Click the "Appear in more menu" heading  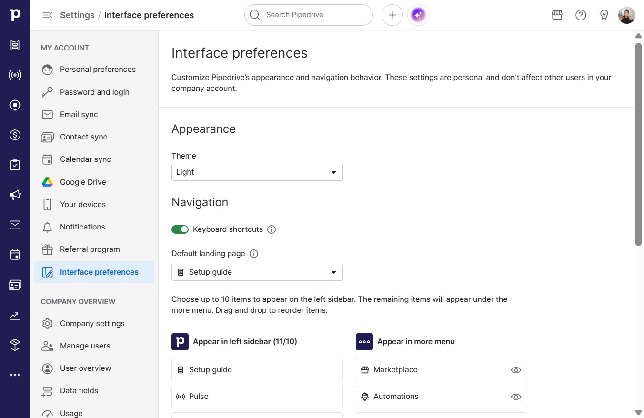pos(416,342)
